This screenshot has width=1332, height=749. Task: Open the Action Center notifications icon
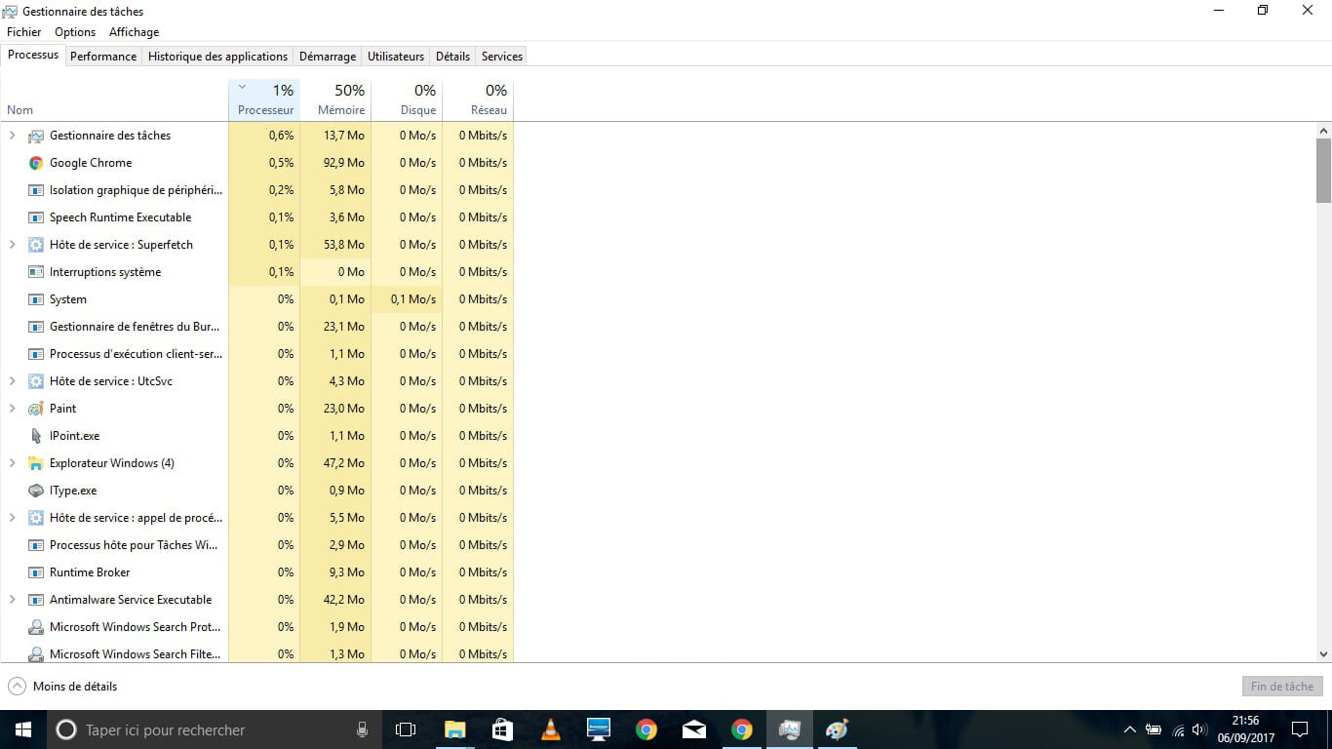tap(1299, 729)
